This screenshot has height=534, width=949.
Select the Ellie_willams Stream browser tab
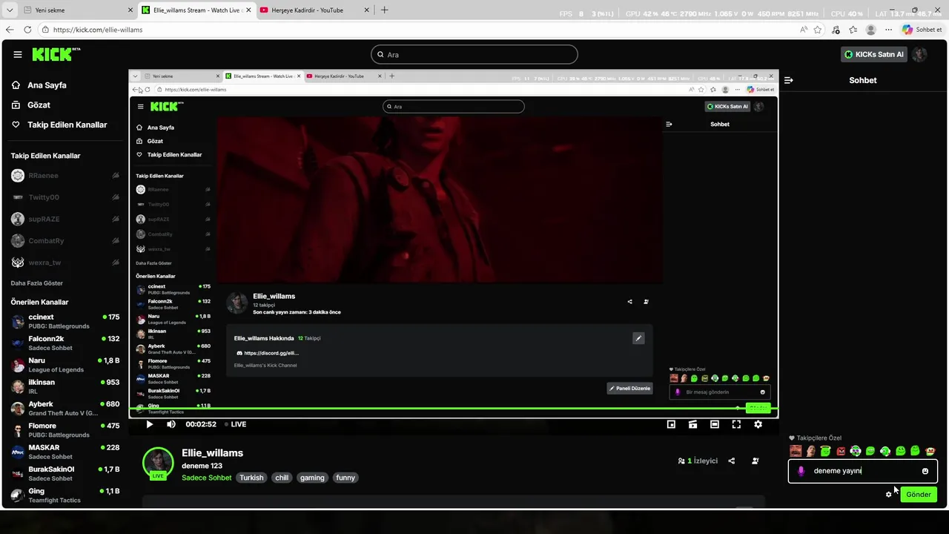(x=196, y=10)
